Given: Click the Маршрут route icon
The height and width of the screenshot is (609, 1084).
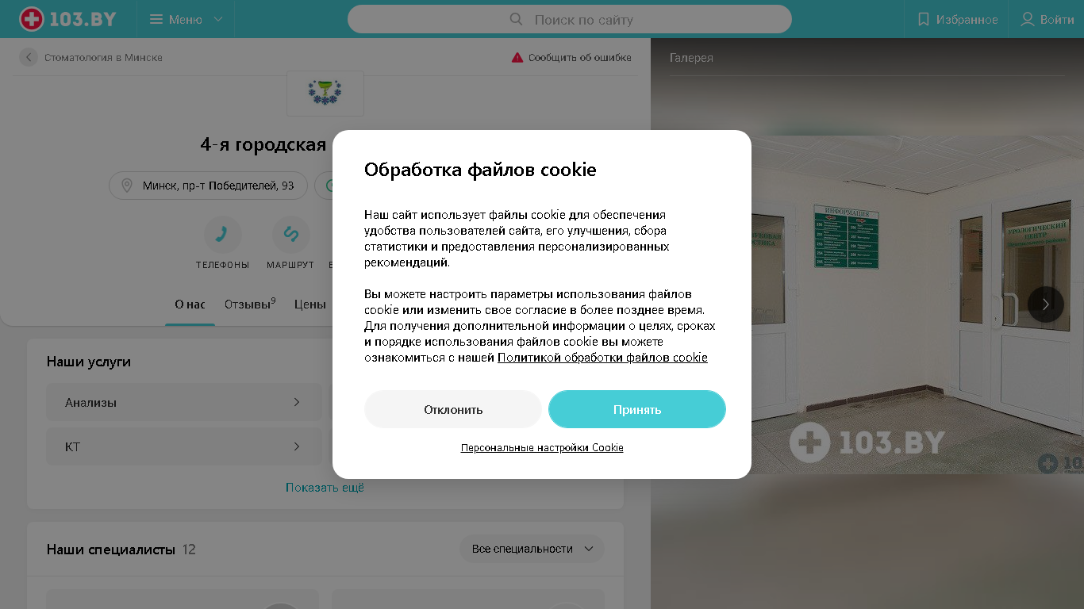Looking at the screenshot, I should click(290, 234).
